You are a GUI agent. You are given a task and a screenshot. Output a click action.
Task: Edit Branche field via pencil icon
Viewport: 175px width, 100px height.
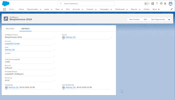pyautogui.click(x=54, y=68)
